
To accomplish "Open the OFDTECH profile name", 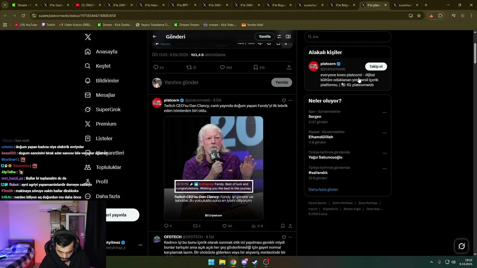I will tap(173, 237).
